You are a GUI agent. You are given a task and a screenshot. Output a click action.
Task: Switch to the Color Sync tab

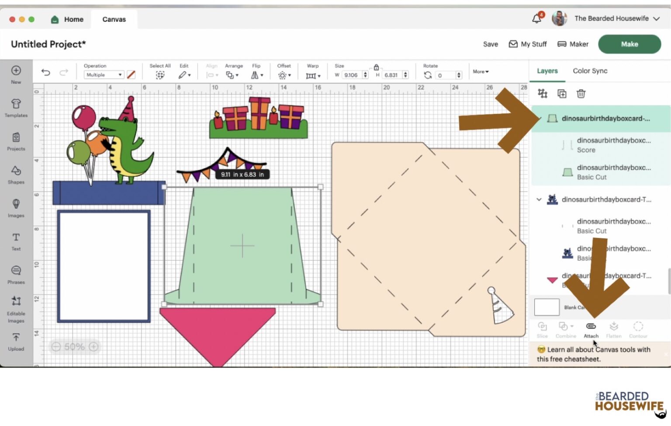pos(590,71)
